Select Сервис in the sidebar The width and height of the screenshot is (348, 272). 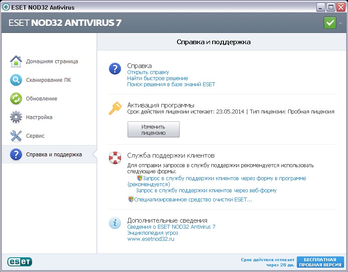49,136
